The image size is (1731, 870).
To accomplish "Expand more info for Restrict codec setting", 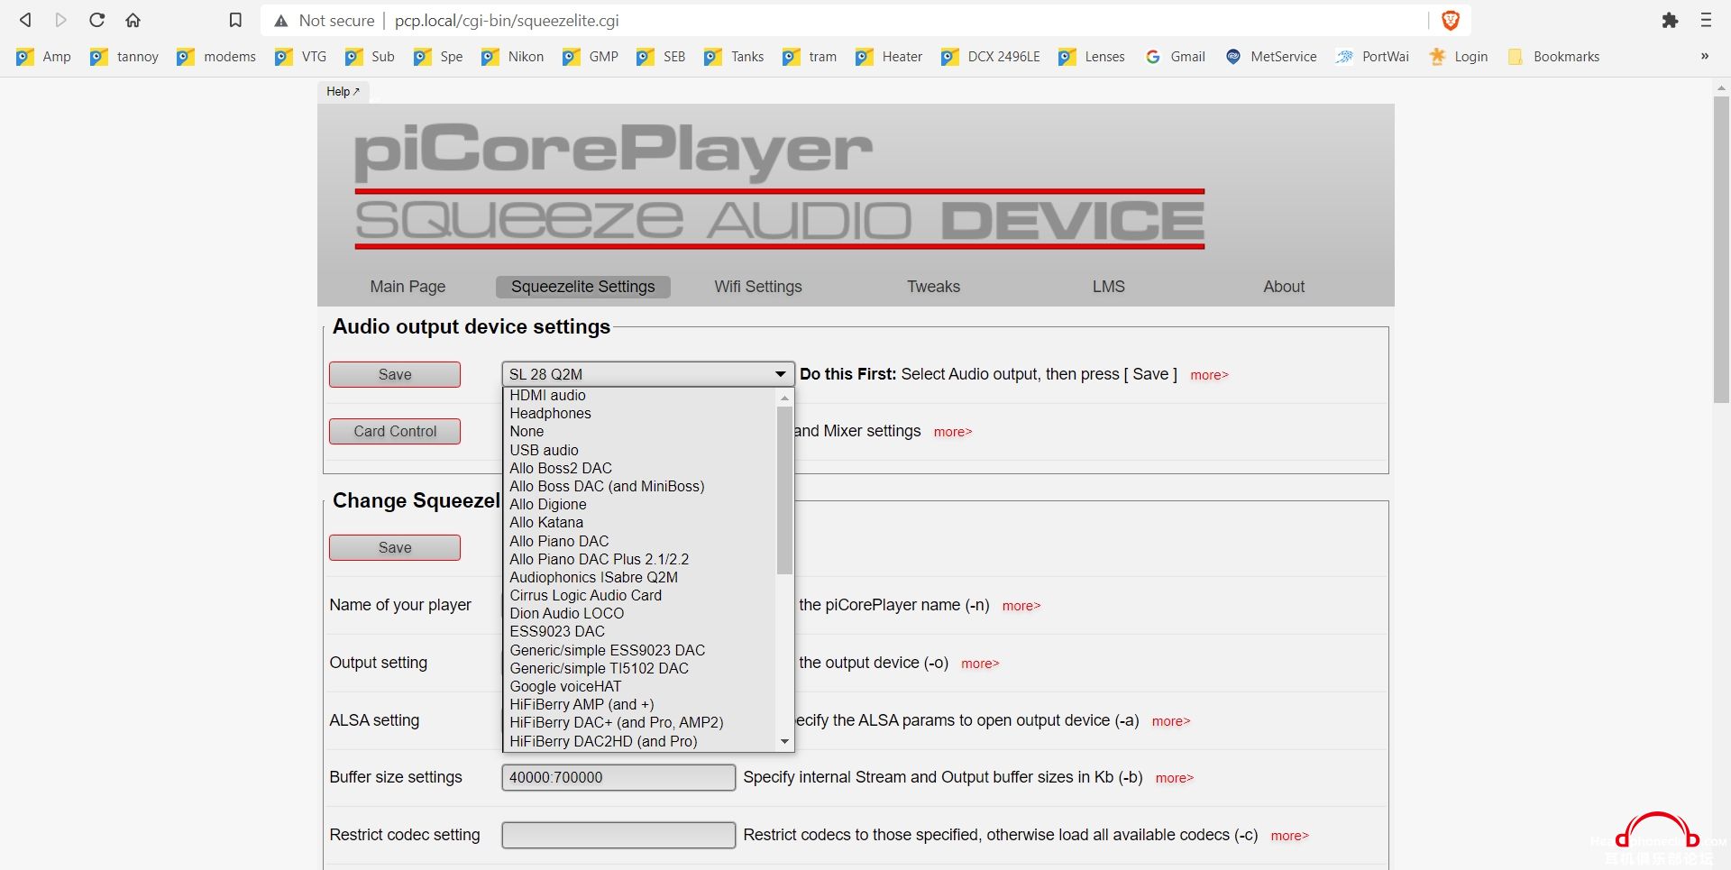I will (x=1289, y=836).
